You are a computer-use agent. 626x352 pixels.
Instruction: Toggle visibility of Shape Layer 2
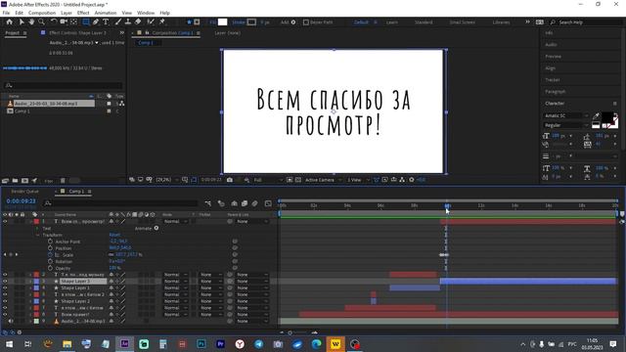[5, 301]
